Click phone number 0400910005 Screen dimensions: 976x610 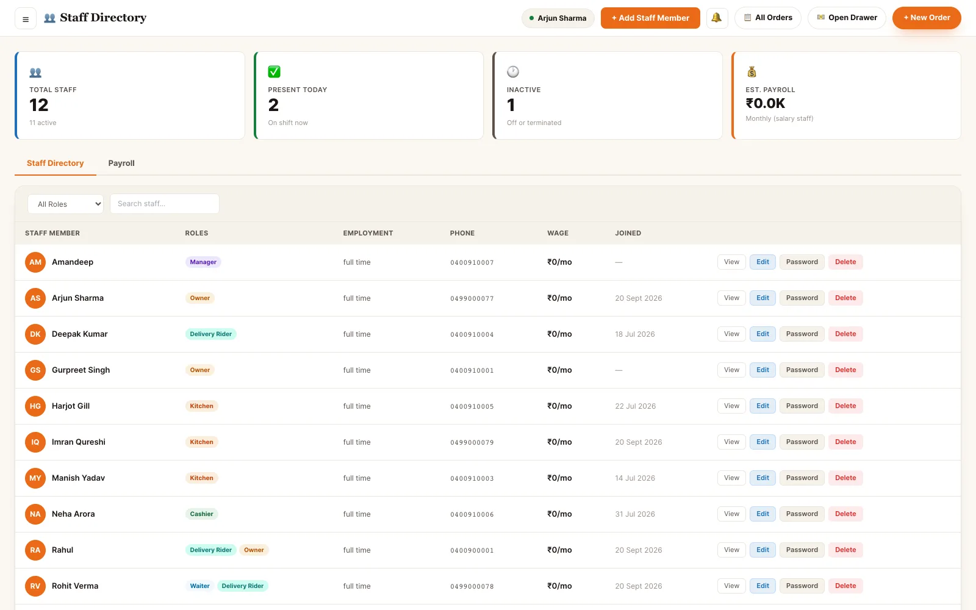pos(472,406)
